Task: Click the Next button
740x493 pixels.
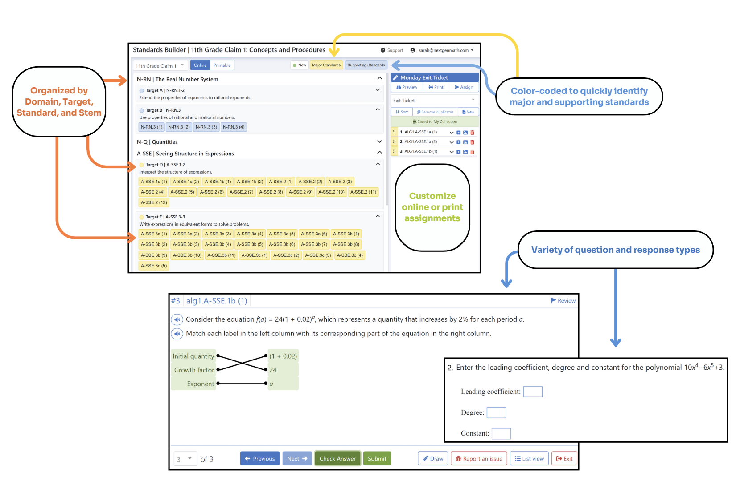Action: click(297, 459)
